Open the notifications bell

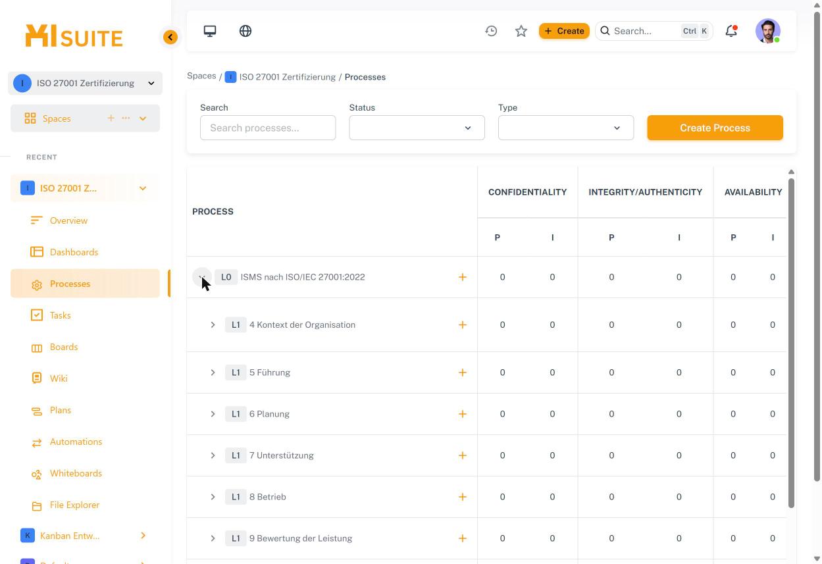[731, 31]
